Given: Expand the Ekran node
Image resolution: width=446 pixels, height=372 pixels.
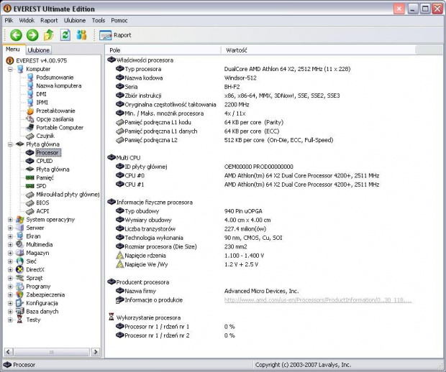Looking at the screenshot, I should [10, 236].
